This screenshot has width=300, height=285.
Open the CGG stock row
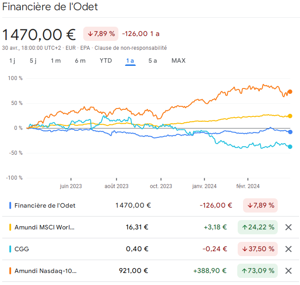[22, 249]
